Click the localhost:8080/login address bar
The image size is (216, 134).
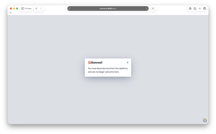(108, 8)
